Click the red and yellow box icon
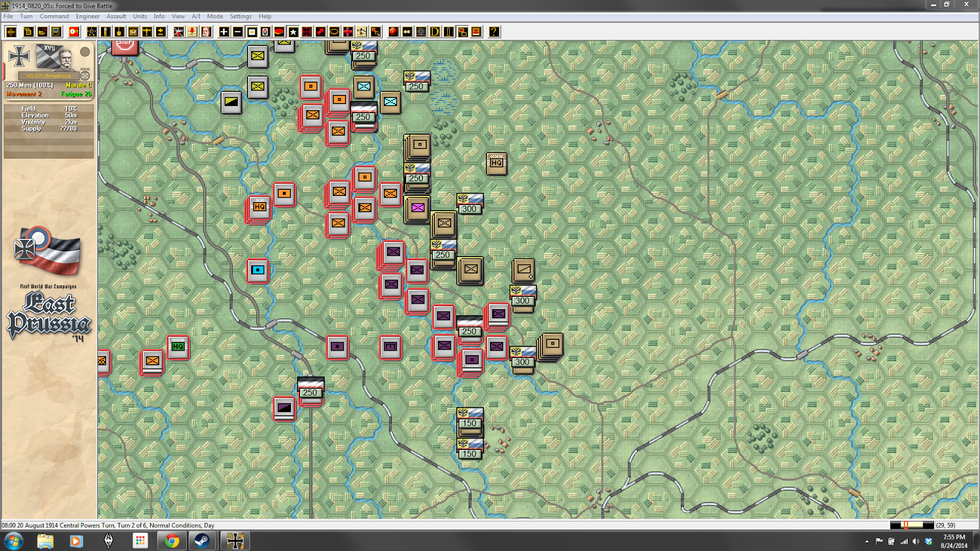 point(476,32)
